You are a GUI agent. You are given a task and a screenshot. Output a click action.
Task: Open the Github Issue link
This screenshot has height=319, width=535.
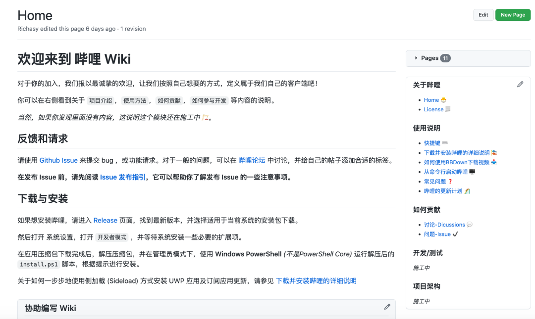(x=58, y=160)
